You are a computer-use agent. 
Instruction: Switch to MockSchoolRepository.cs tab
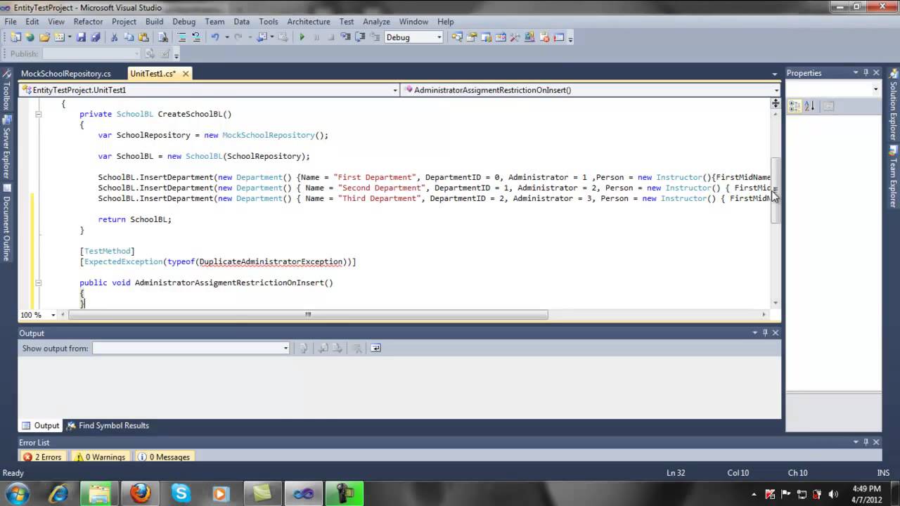66,73
